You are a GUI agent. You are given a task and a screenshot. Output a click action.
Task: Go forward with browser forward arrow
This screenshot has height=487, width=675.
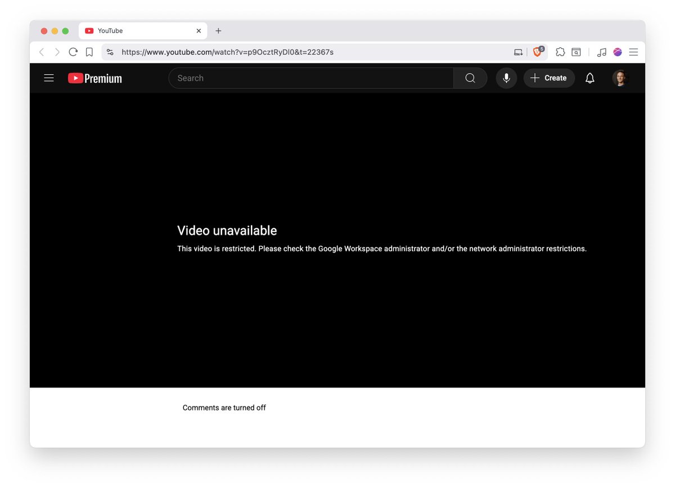57,52
